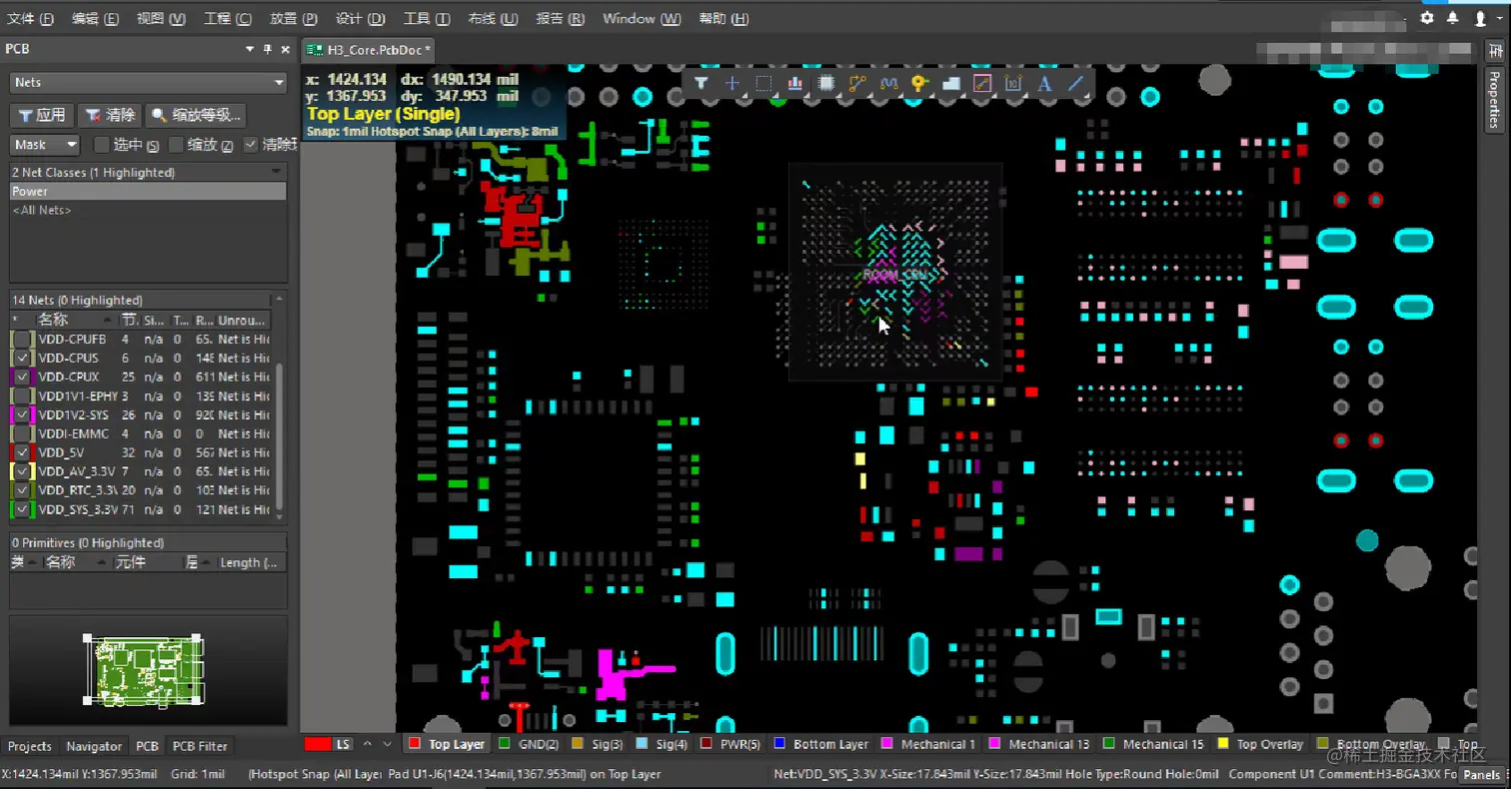The height and width of the screenshot is (789, 1511).
Task: Click the pink-framed keepout track tool
Action: [982, 84]
